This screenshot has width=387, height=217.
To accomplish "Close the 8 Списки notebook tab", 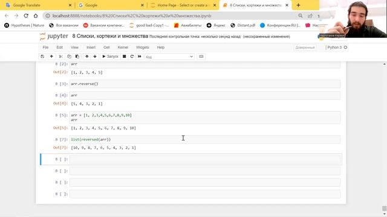I will [287, 5].
